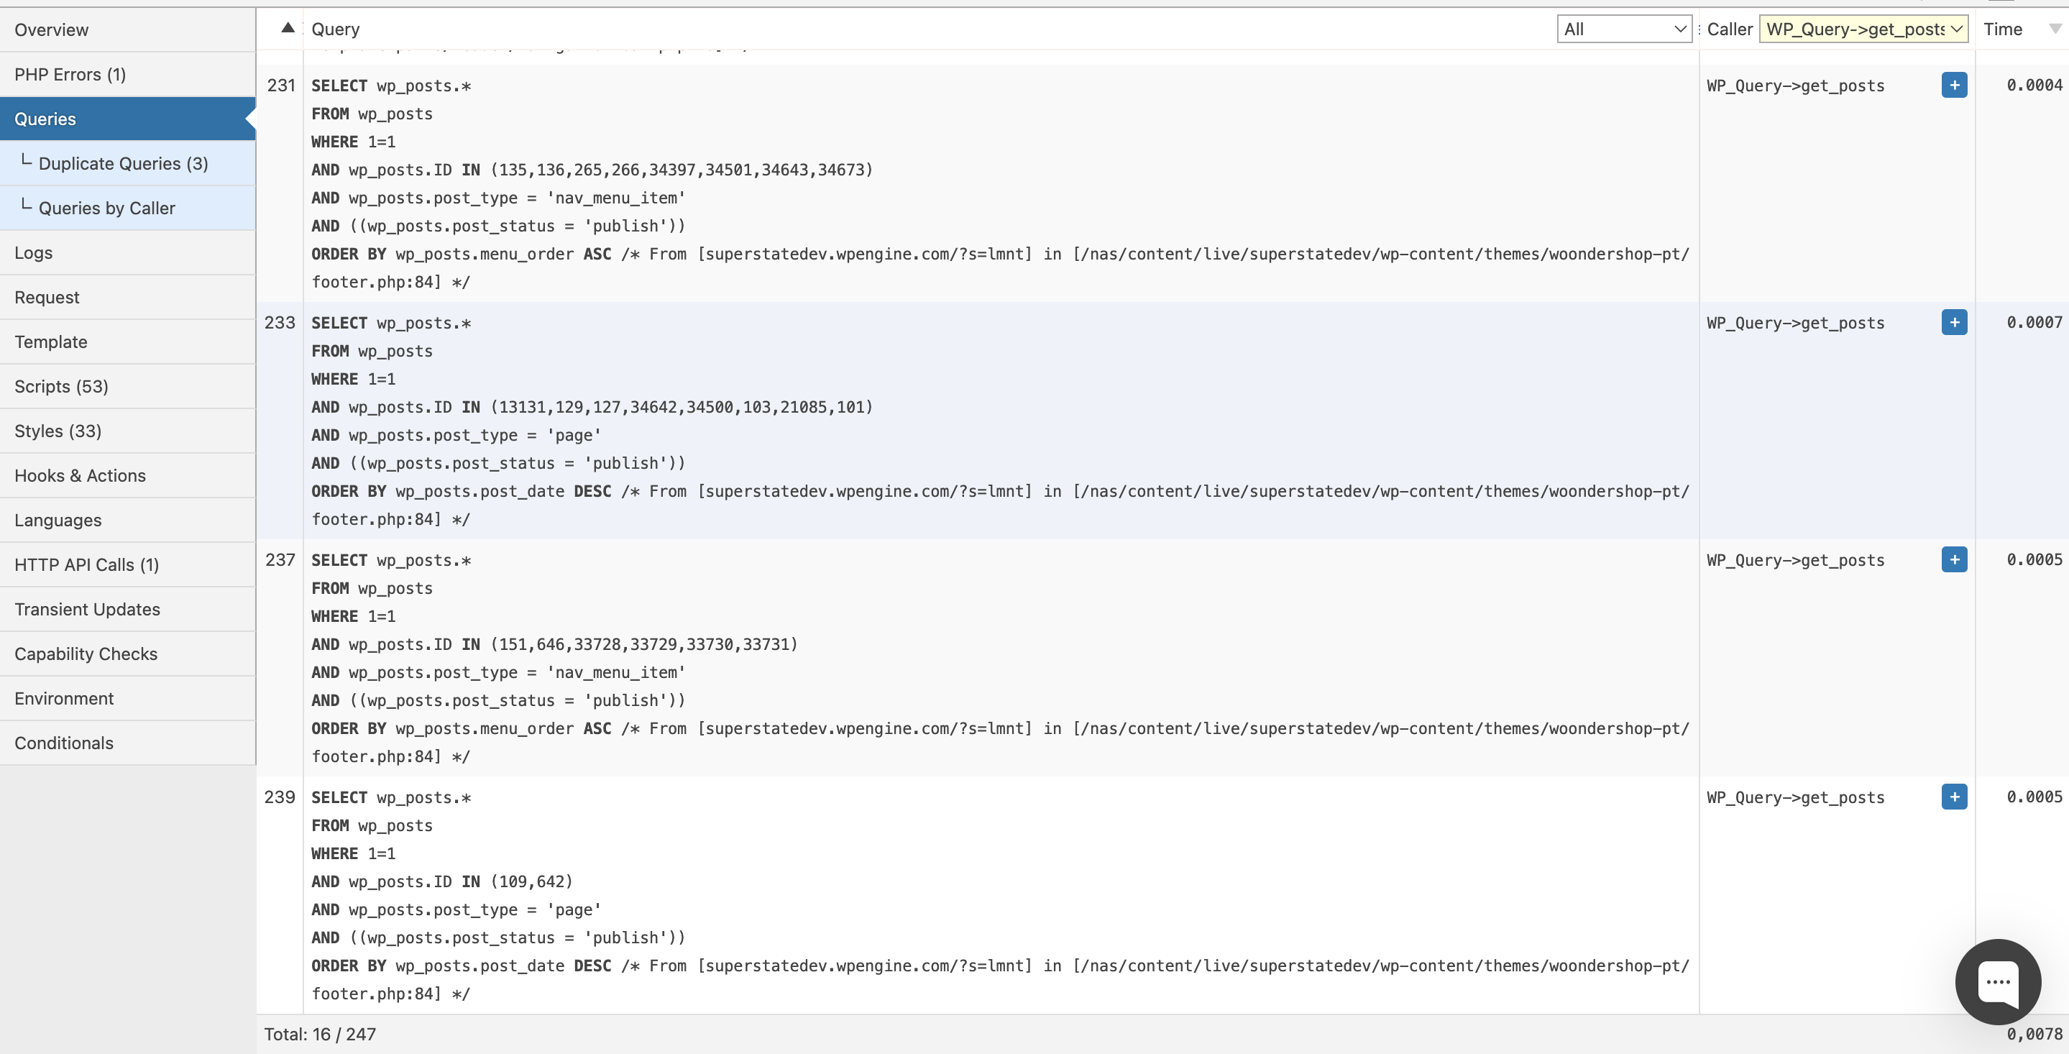Viewport: 2069px width, 1054px height.
Task: Select the Conditionals section
Action: pos(63,742)
